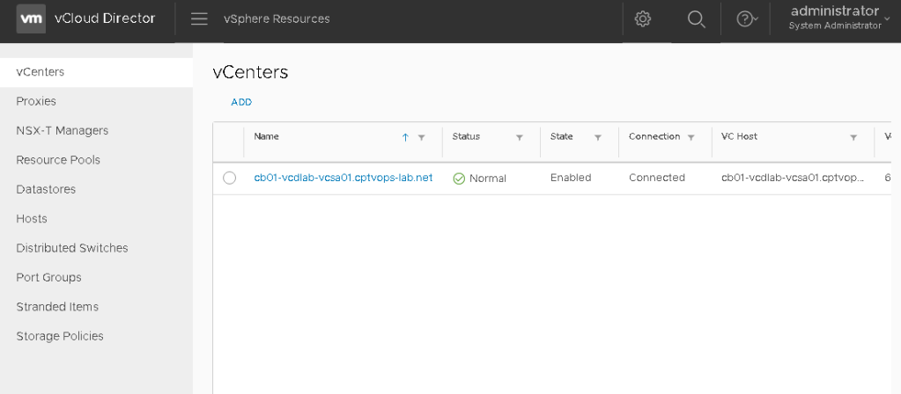This screenshot has height=394, width=901.
Task: Filter the VC Host column
Action: [x=853, y=138]
